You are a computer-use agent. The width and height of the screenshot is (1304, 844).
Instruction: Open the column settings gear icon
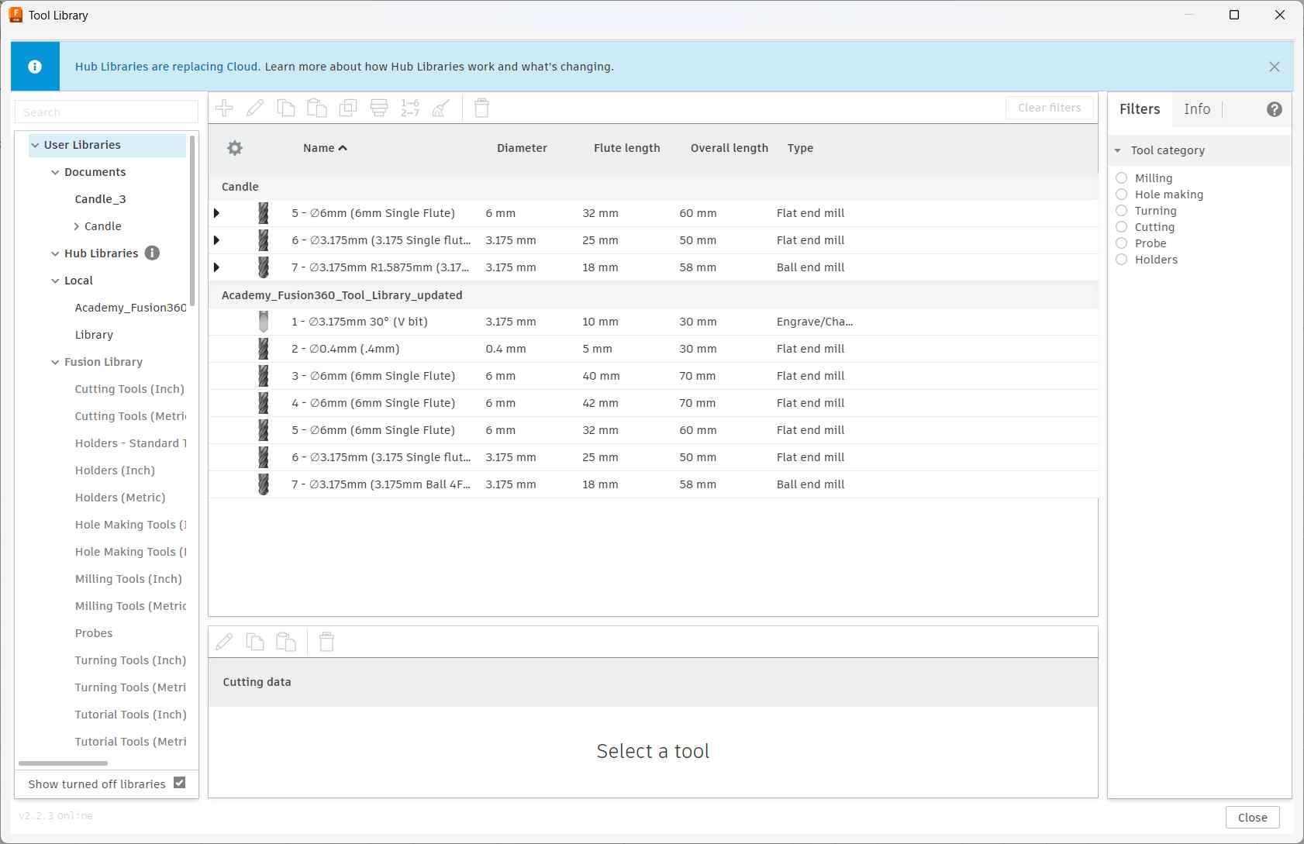[x=235, y=148]
